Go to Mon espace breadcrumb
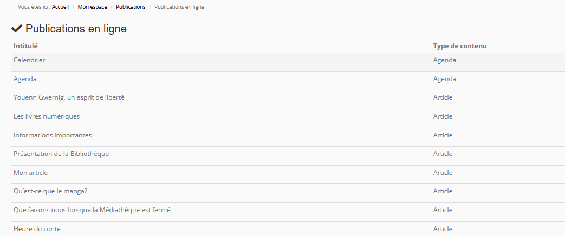Screen dimensions: 565x236 click(x=92, y=7)
